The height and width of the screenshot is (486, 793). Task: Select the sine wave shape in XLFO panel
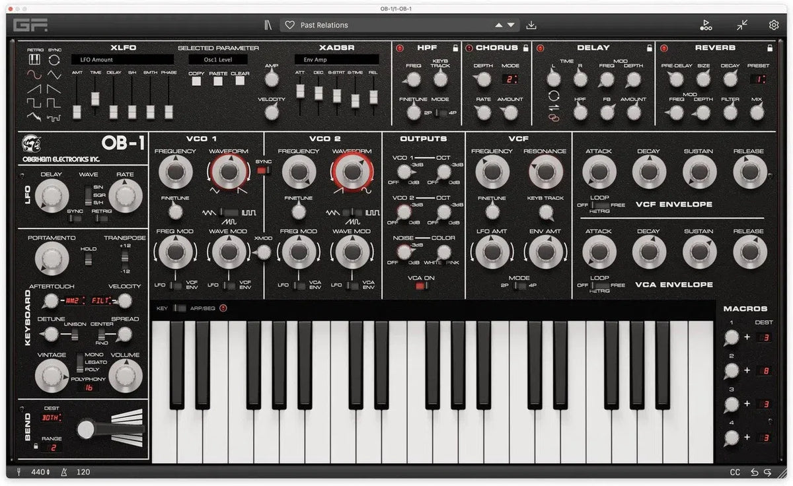point(33,75)
